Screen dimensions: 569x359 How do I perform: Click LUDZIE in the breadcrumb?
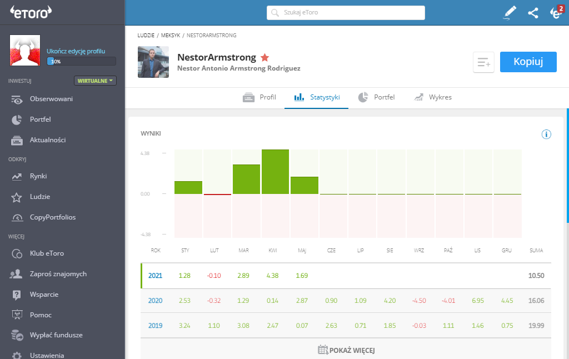pos(146,35)
